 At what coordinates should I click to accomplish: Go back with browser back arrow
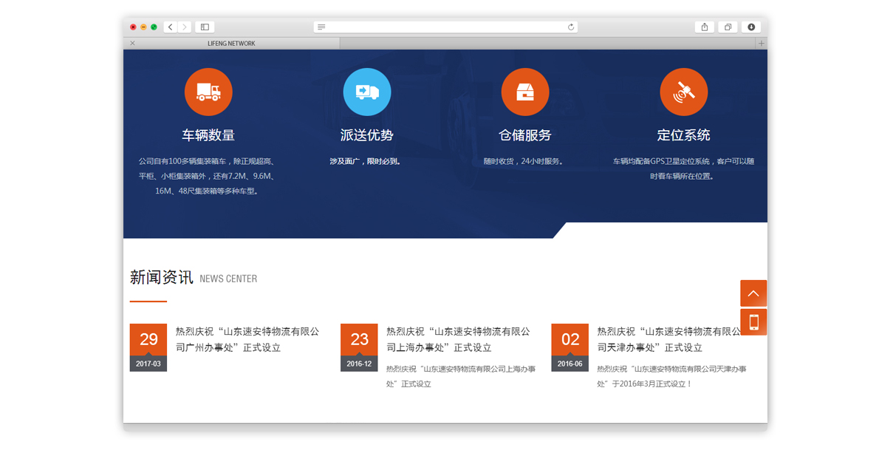pyautogui.click(x=171, y=27)
